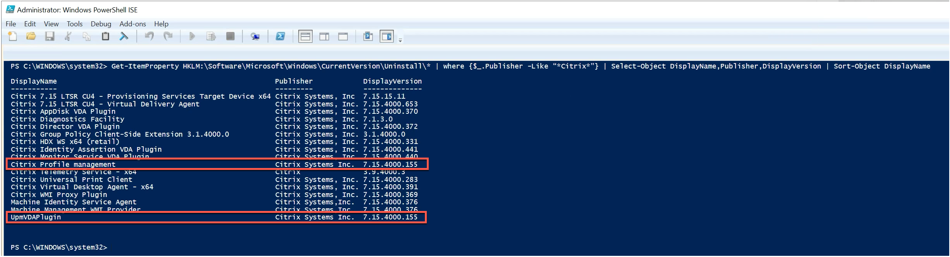Clear the console pane with the brush icon
Viewport: 950px width, 257px height.
point(124,36)
